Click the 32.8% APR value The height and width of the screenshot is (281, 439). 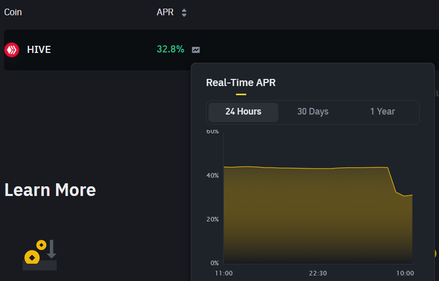pos(170,49)
